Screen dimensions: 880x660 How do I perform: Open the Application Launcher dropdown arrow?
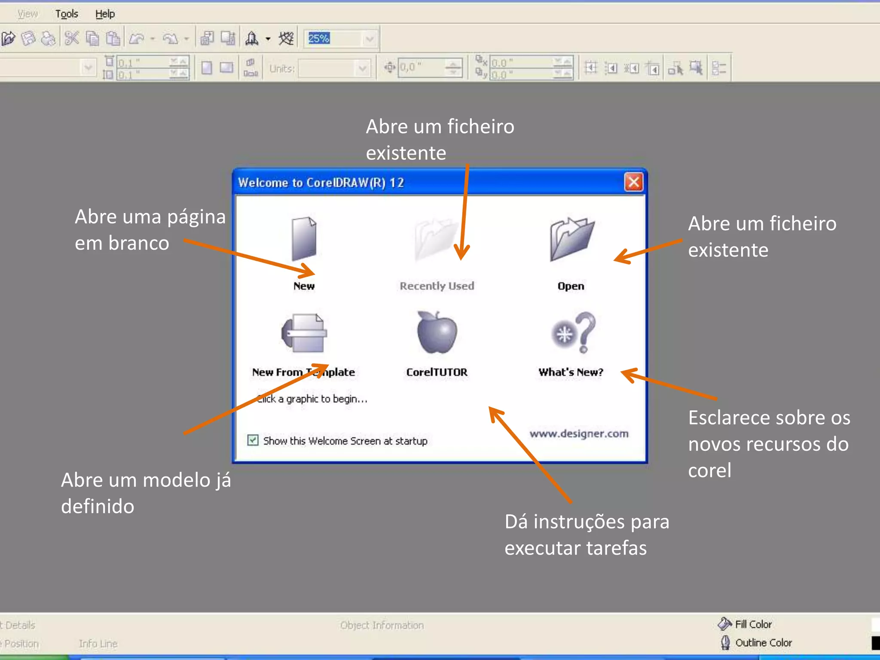coord(268,39)
